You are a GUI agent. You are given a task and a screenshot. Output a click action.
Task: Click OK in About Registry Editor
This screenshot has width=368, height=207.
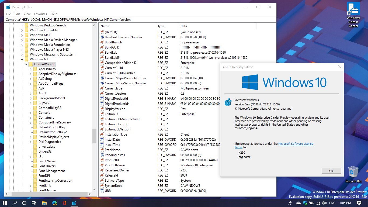point(331,171)
